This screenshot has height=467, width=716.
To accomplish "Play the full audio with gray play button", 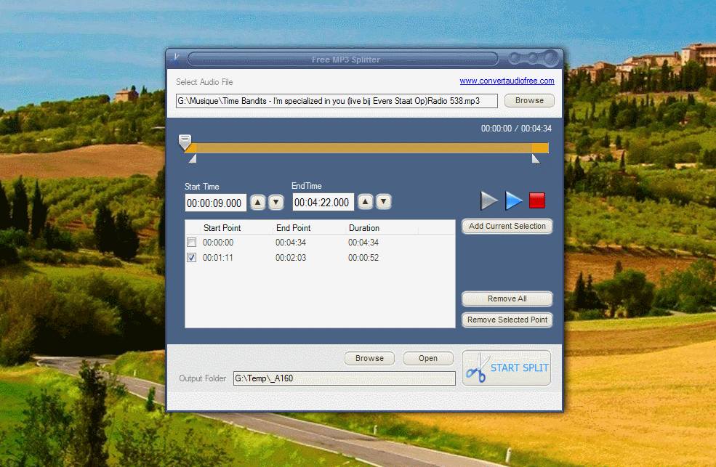I will click(488, 200).
